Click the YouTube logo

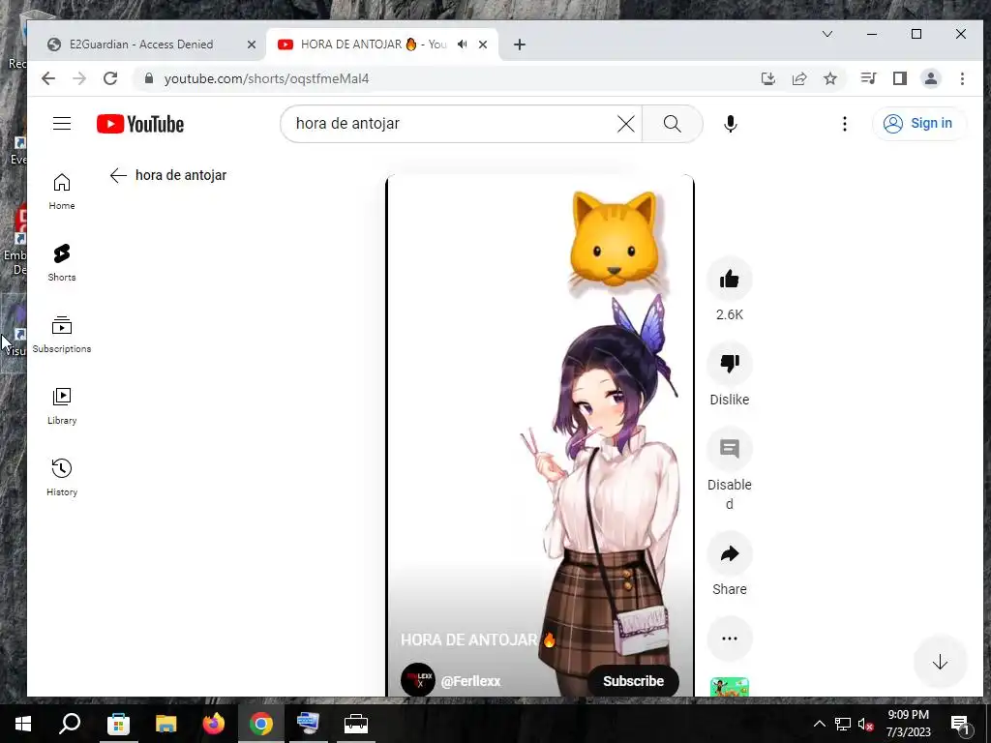point(140,124)
